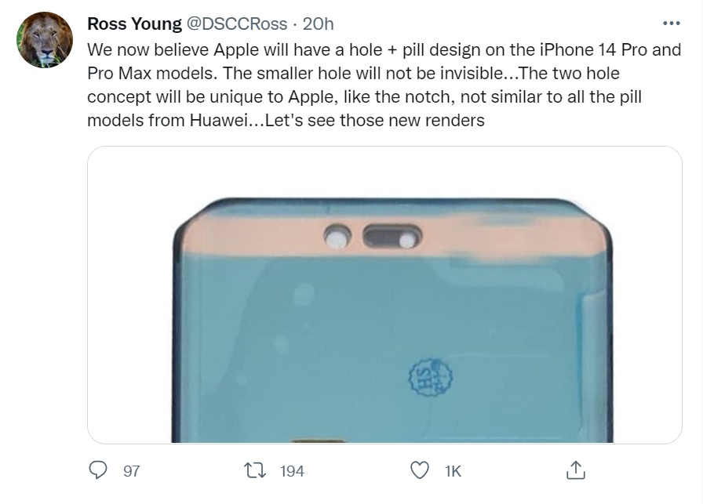View the 97 replies count
The image size is (714, 504).
pos(131,471)
